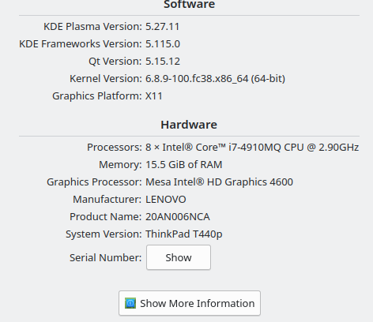The image size is (373, 322).
Task: Select the Manufacturer value LENOVO
Action: coord(166,200)
